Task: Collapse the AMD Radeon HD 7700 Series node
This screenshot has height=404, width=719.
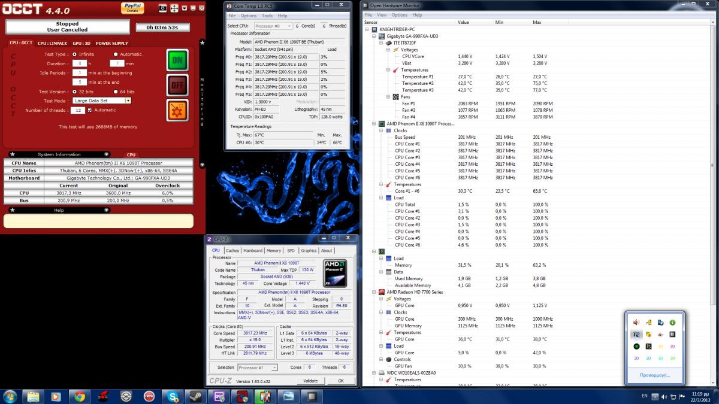Action: point(373,292)
